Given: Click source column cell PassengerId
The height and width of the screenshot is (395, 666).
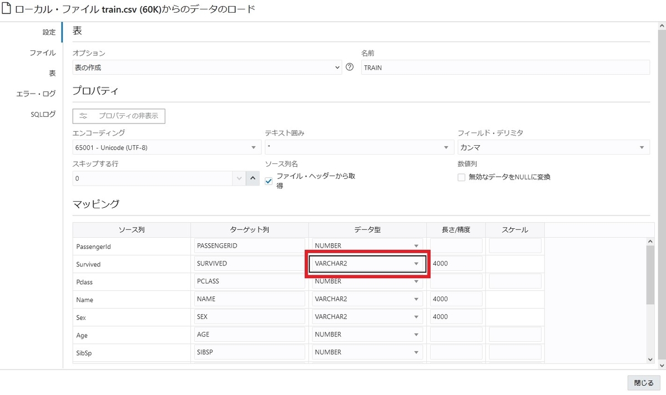Looking at the screenshot, I should (132, 246).
